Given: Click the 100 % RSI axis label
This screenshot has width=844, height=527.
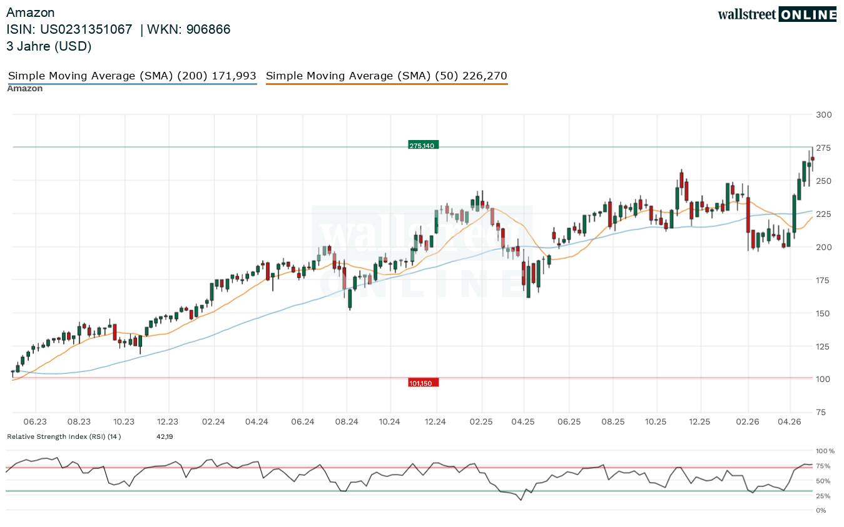Looking at the screenshot, I should pos(825,451).
